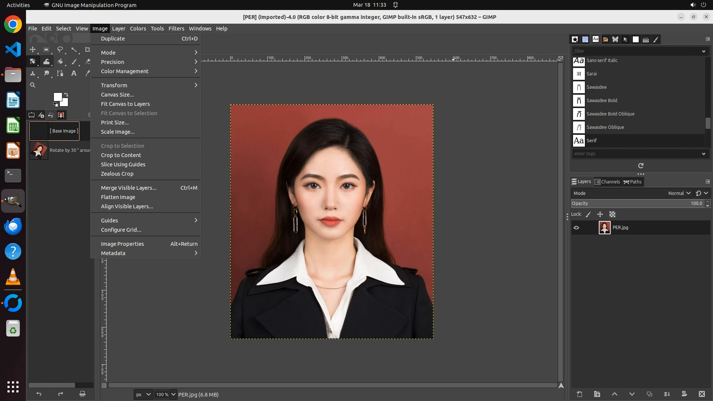Select the Bucket Fill tool

tap(60, 62)
